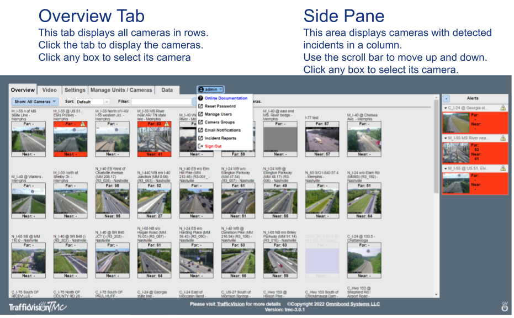This screenshot has width=514, height=318.
Task: Select the N_I-65 SB @ MM 110.0 camera
Action: click(x=29, y=260)
